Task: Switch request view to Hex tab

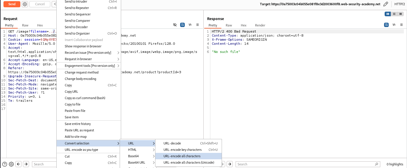Action: 40,25
